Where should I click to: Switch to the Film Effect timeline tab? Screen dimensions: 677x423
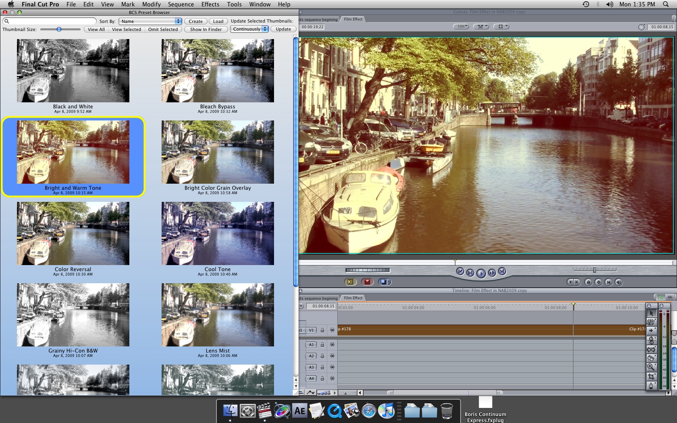353,298
